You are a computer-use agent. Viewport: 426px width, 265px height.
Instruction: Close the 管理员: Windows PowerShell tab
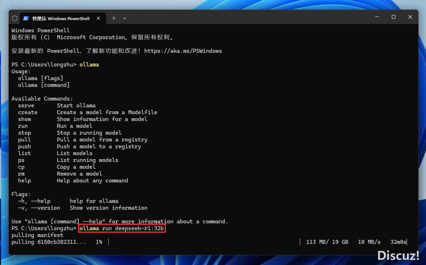pos(99,18)
